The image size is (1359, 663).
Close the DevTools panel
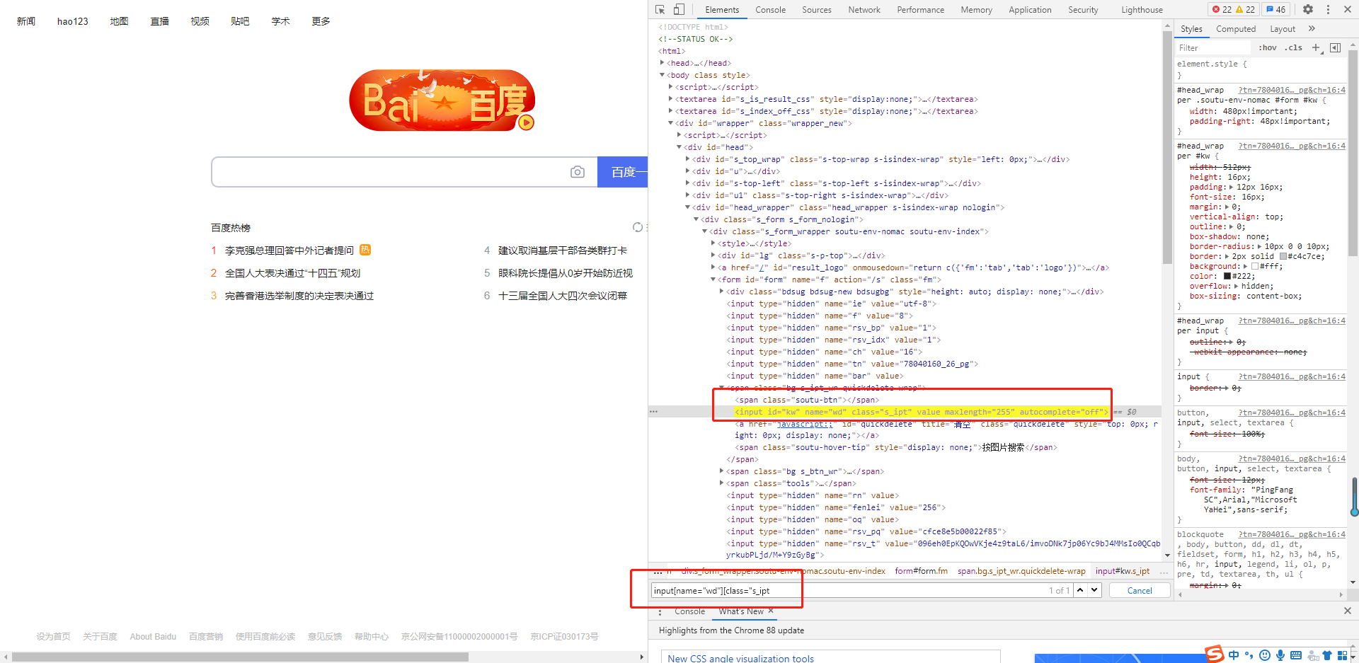[x=1347, y=9]
